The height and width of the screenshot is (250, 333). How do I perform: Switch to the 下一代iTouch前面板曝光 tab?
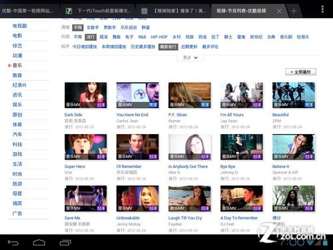point(99,11)
